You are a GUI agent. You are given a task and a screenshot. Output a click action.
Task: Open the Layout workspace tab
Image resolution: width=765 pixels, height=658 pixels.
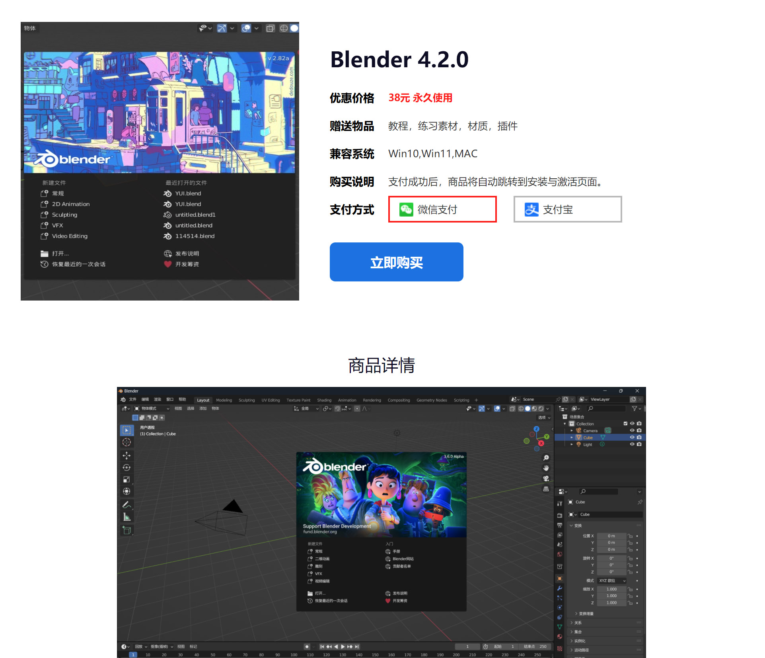coord(203,400)
